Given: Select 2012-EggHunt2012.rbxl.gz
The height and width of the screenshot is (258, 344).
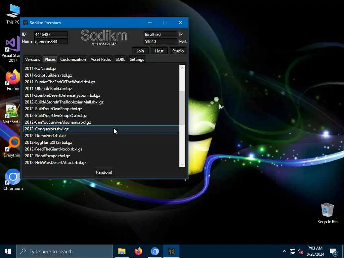Looking at the screenshot, I should coord(101,142).
